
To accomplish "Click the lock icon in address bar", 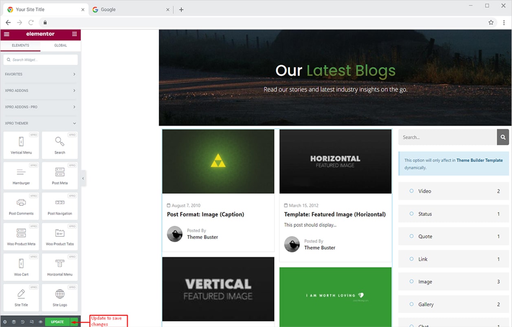I will (x=45, y=22).
